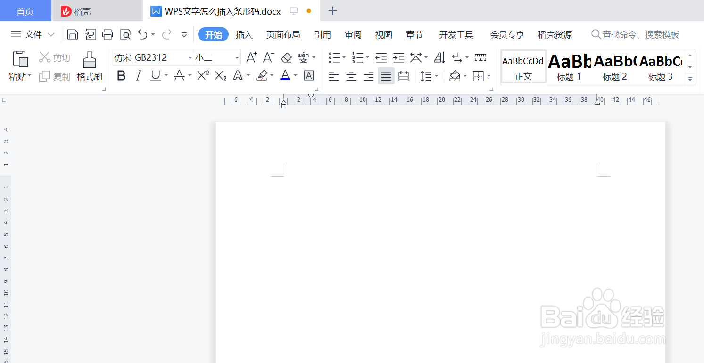Click the Subscript X₂ icon
This screenshot has height=363, width=704.
coord(221,75)
